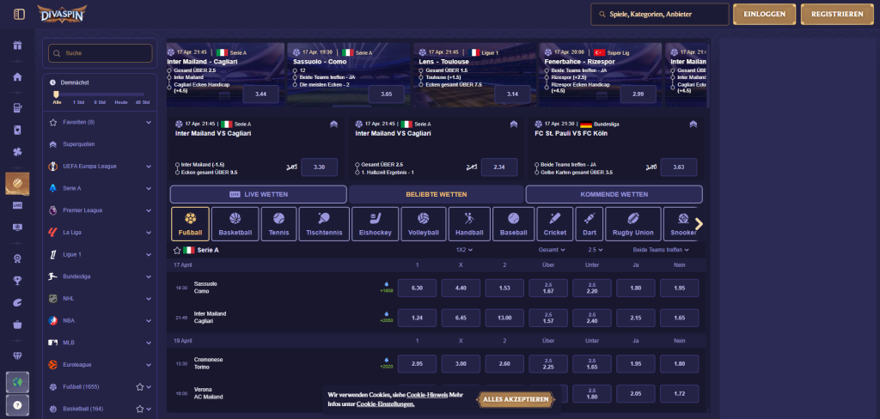
Task: Open the 1X2 market dropdown
Action: tap(464, 250)
